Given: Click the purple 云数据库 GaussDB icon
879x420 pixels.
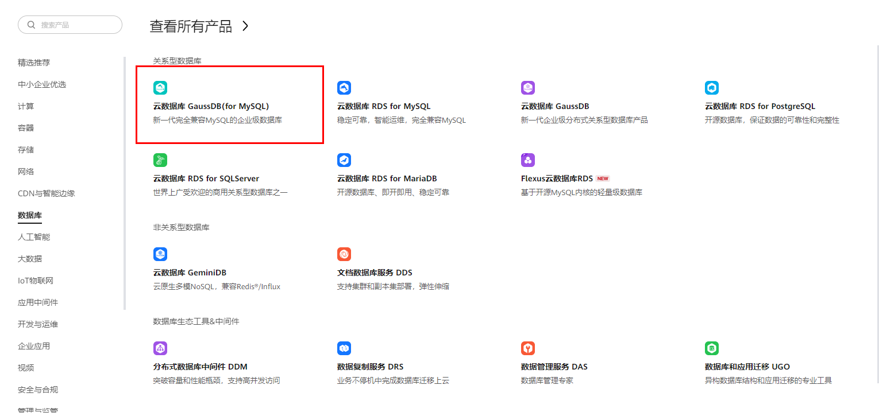Looking at the screenshot, I should coord(528,88).
